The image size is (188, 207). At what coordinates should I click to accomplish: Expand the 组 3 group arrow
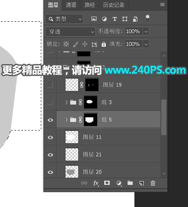66,102
